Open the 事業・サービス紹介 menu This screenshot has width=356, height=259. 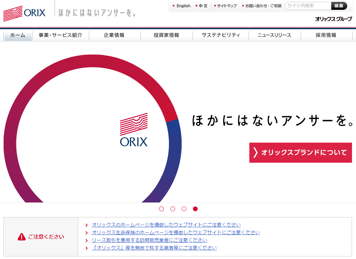(x=61, y=35)
